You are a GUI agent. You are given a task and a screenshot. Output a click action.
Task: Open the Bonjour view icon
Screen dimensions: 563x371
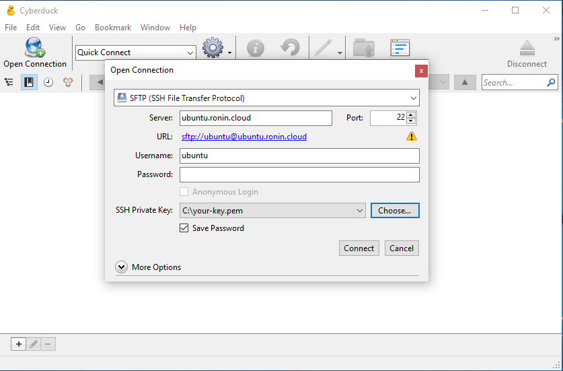click(68, 82)
